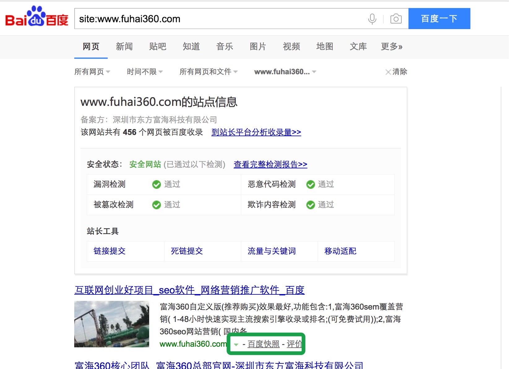The height and width of the screenshot is (369, 509).
Task: Switch to 新闻 tab
Action: click(x=124, y=47)
